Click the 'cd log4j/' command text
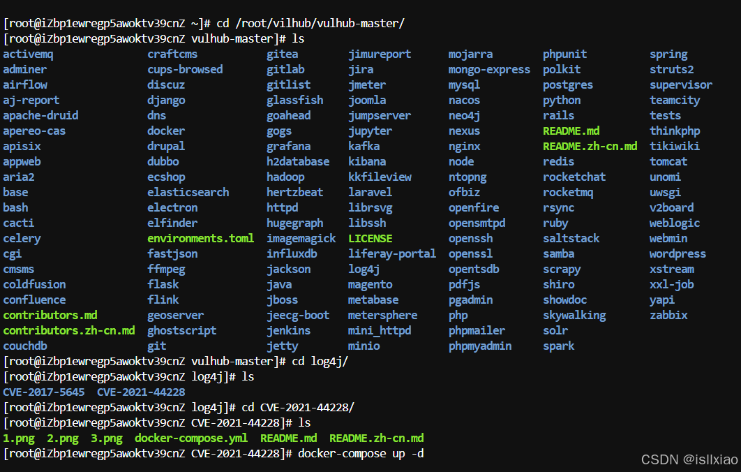Viewport: 741px width, 472px height. click(320, 361)
